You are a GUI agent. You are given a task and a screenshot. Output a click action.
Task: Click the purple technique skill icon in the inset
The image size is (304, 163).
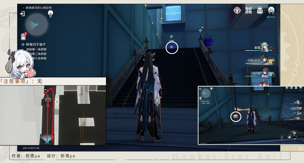point(282,137)
